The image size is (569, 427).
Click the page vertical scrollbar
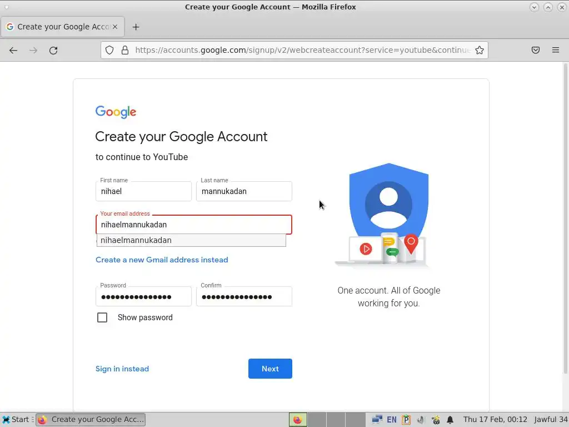(565, 218)
